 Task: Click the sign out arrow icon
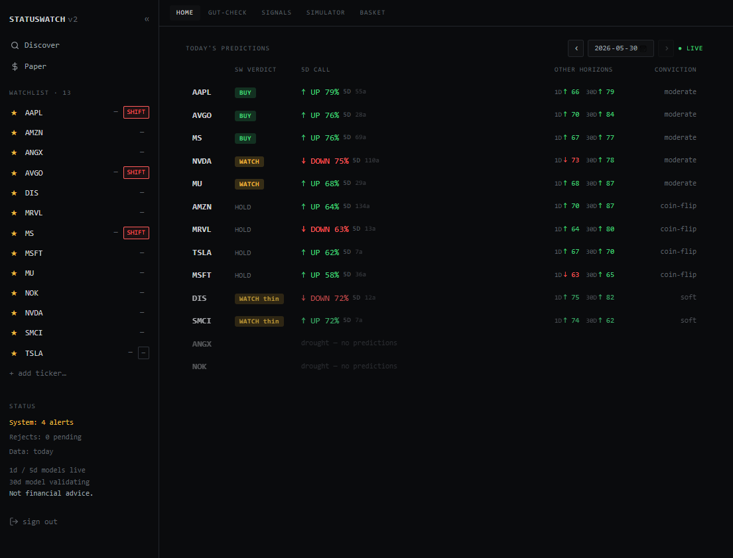(x=14, y=522)
